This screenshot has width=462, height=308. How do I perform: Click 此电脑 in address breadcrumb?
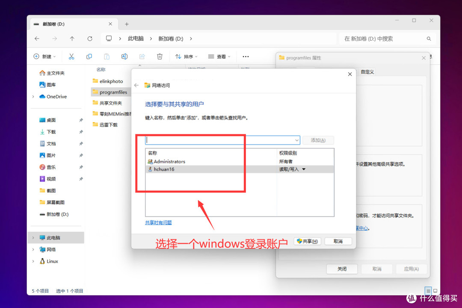136,38
